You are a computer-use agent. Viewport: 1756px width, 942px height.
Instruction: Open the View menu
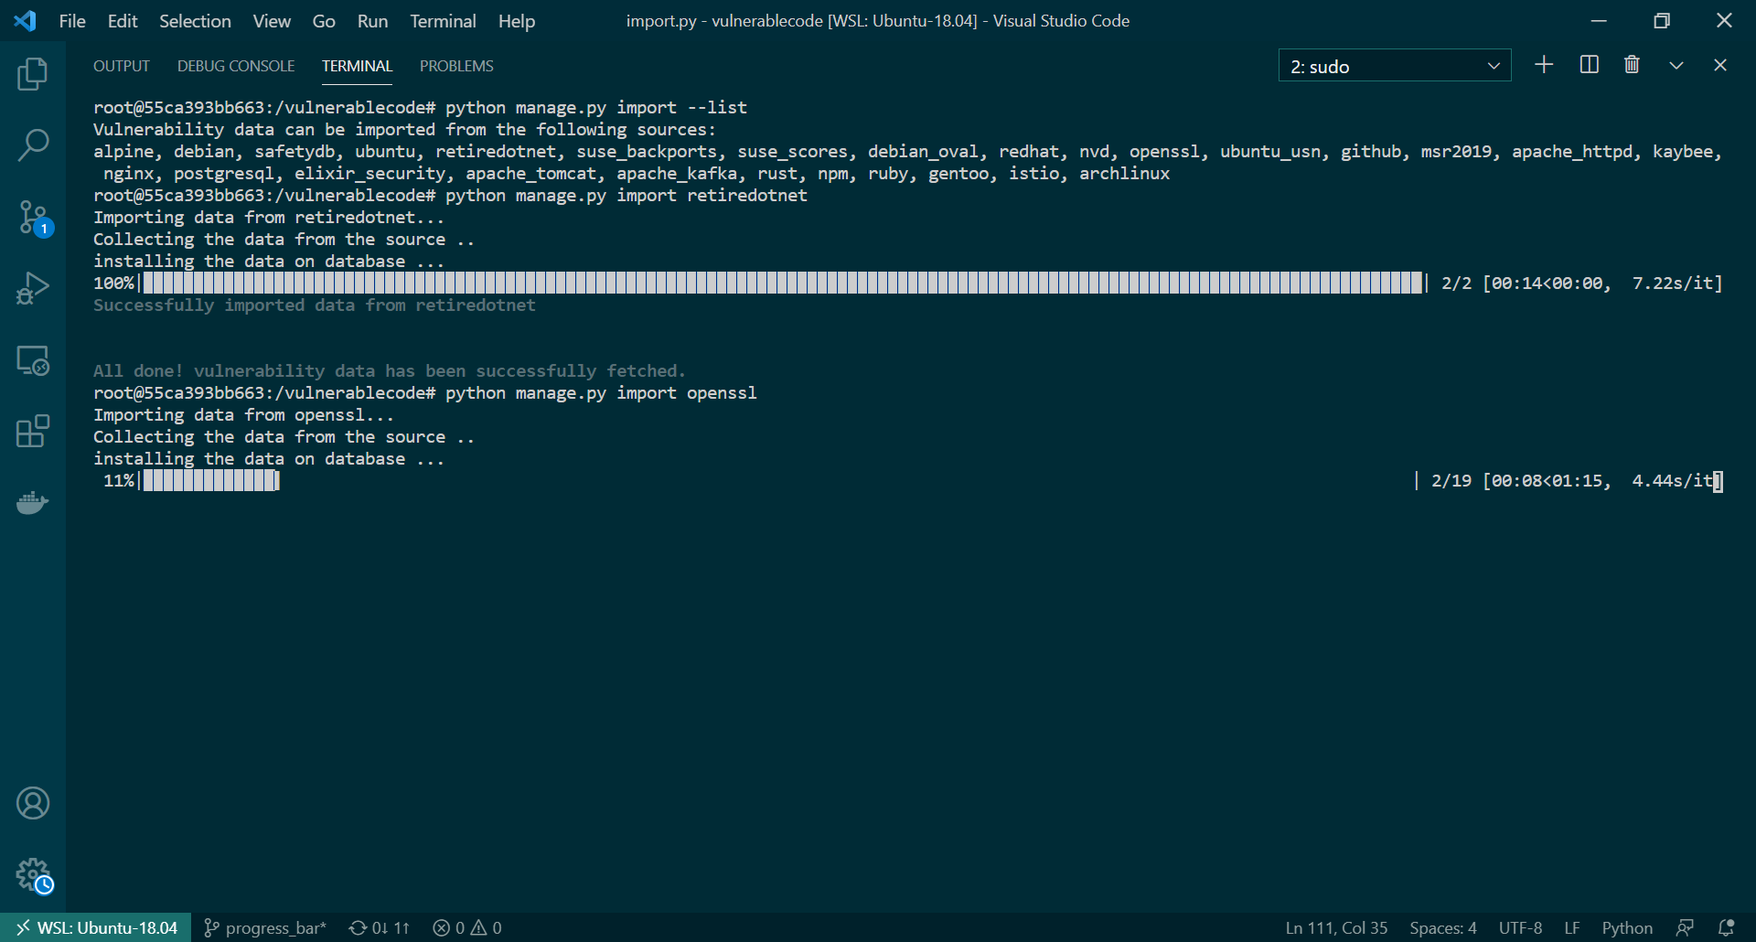click(x=272, y=21)
